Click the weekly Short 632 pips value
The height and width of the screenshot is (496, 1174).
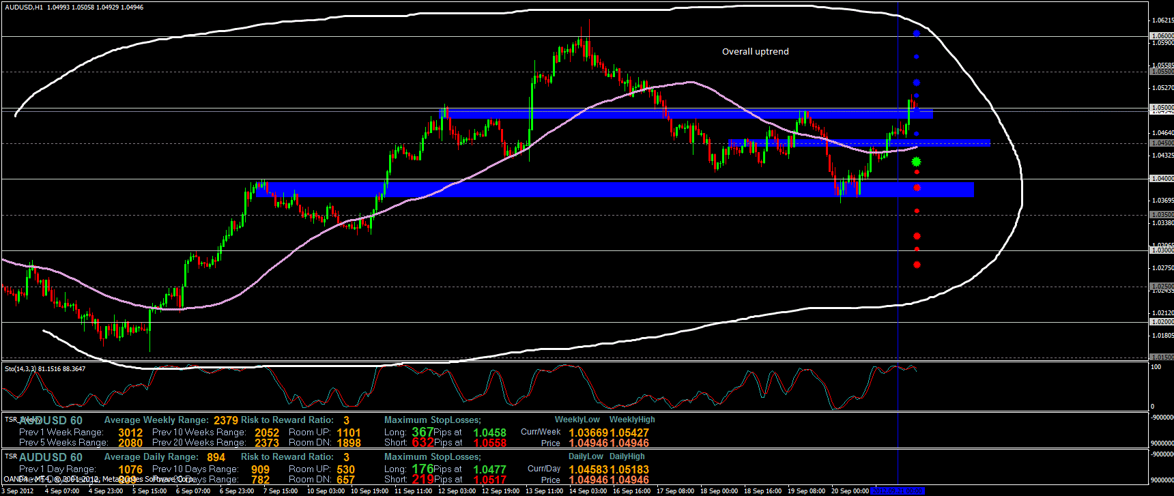tap(423, 443)
